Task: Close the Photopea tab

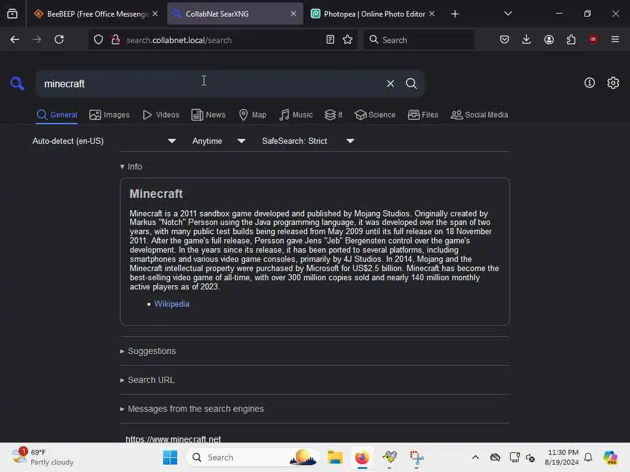Action: pyautogui.click(x=432, y=14)
